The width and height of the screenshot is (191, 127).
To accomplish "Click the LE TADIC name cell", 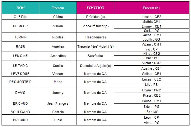I will tap(21, 66).
